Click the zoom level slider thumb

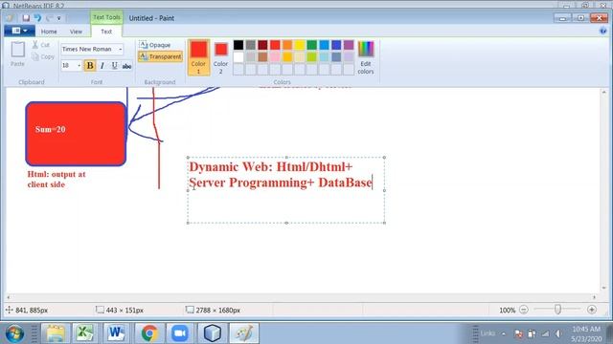tap(557, 310)
